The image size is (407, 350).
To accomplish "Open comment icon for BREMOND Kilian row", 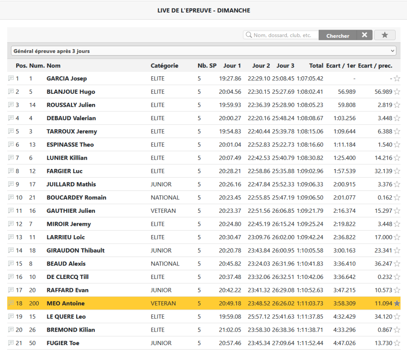I will (11, 329).
